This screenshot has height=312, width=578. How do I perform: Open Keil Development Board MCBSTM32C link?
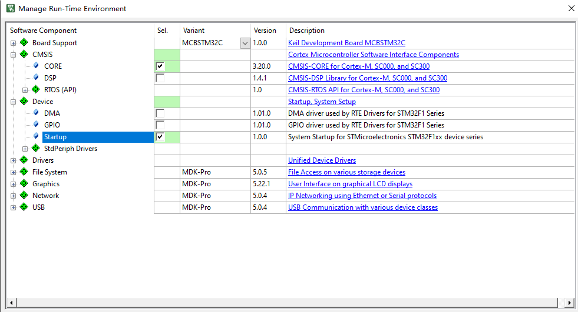tap(346, 43)
